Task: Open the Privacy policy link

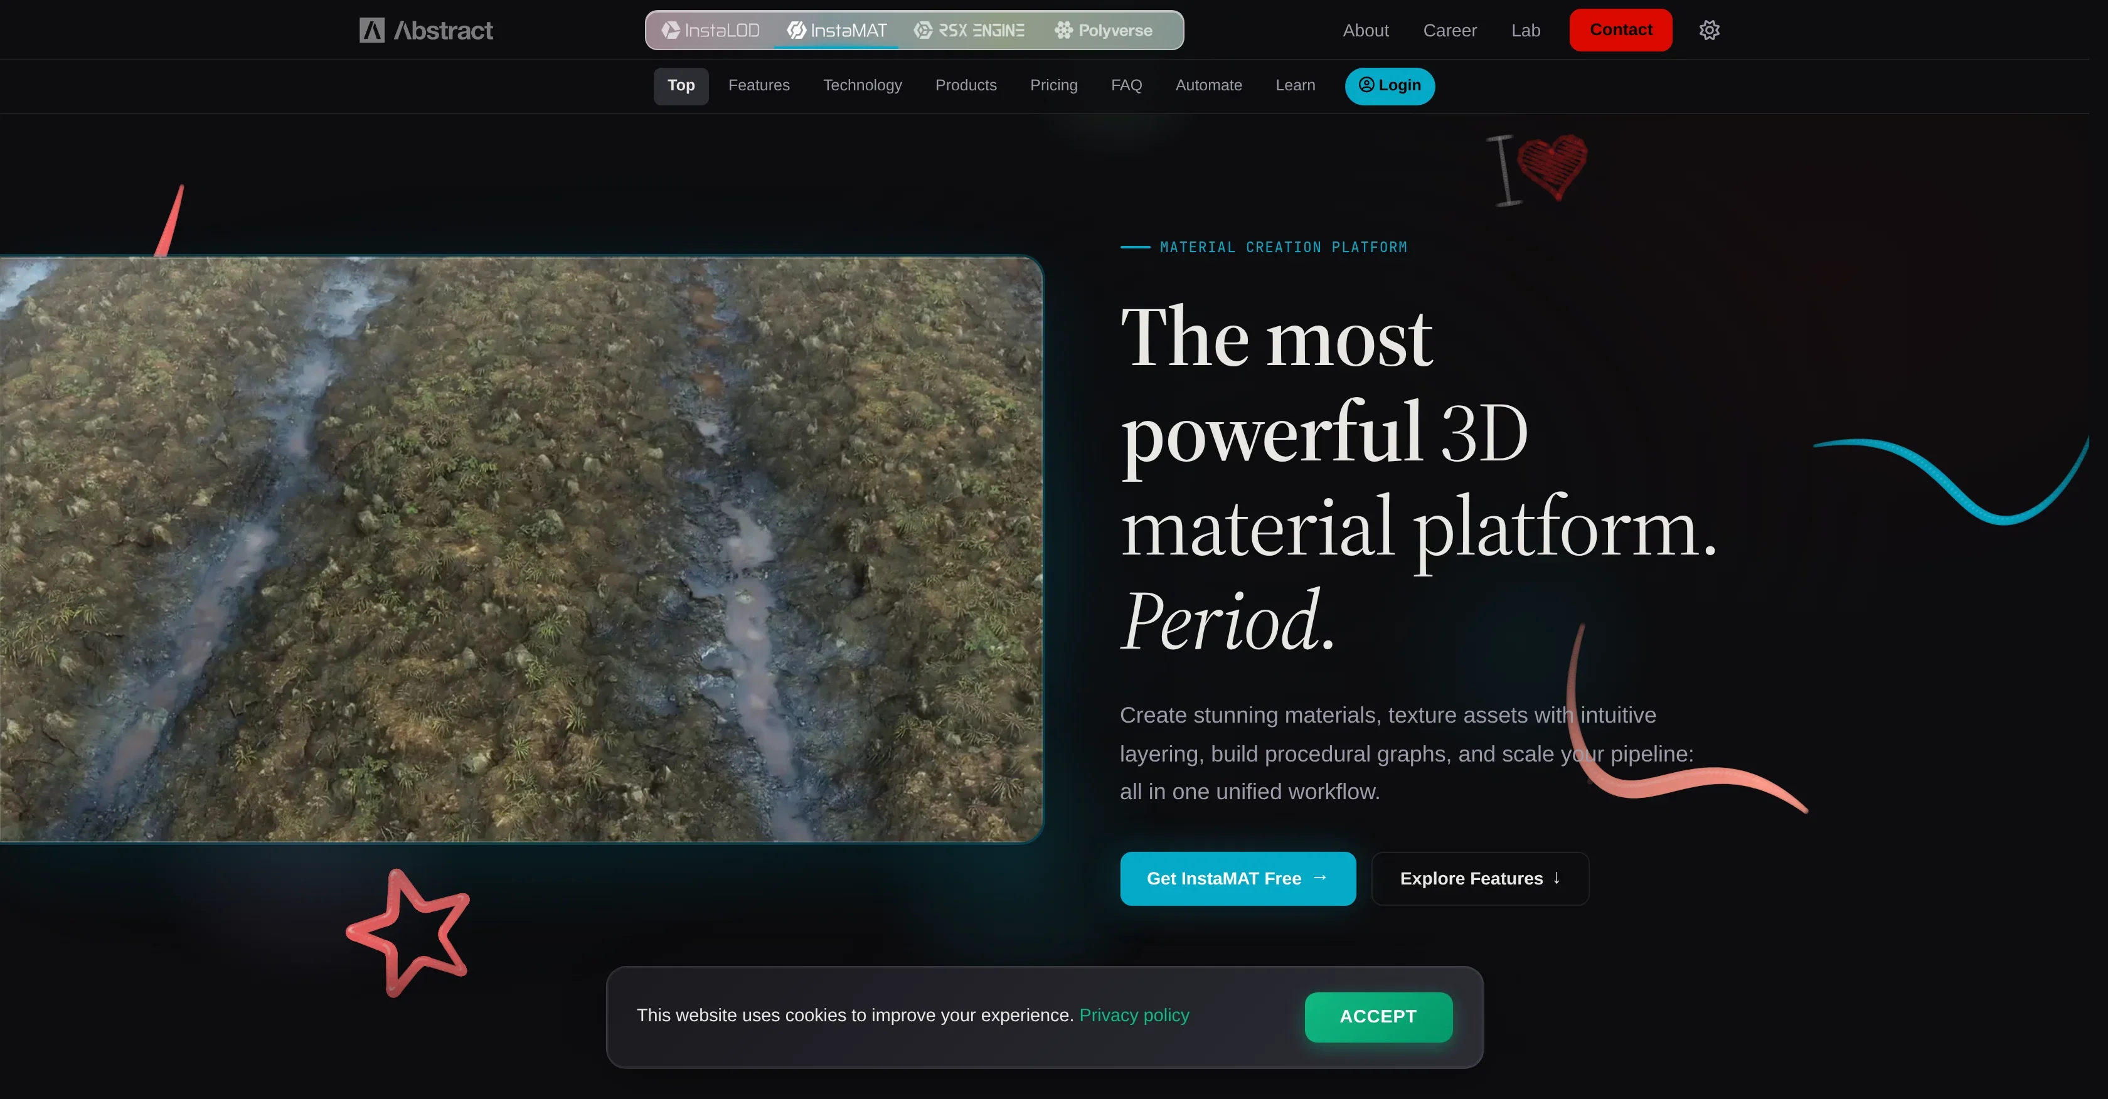Action: point(1134,1015)
